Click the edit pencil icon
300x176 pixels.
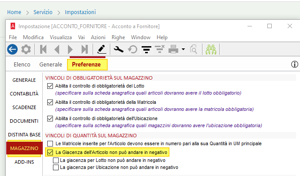(101, 49)
